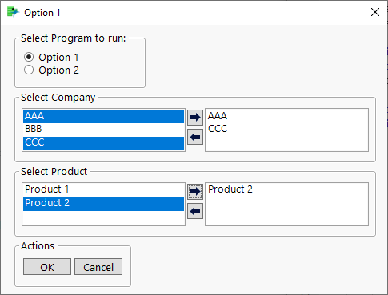Click the blank row under Product 2 in the source list
Image resolution: width=388 pixels, height=295 pixels.
103,217
